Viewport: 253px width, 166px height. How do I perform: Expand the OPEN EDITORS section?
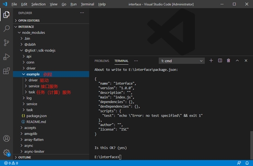[51, 21]
